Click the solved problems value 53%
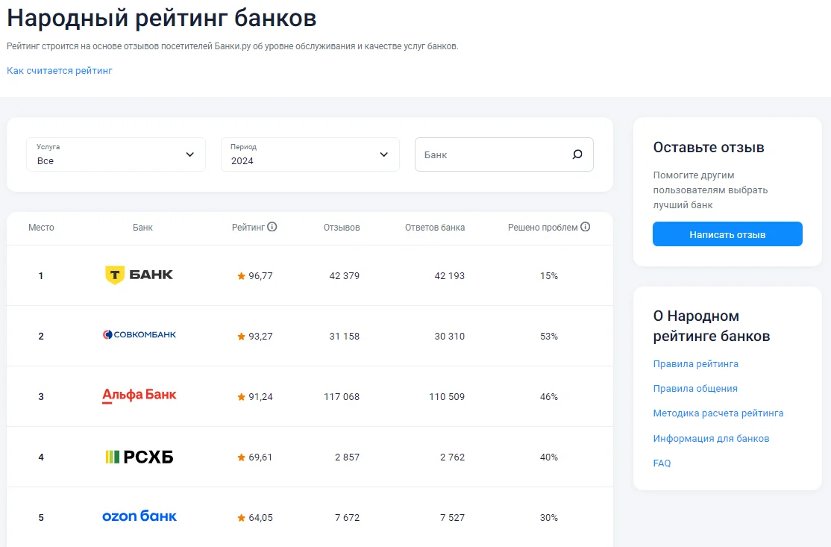831x547 pixels. point(549,336)
